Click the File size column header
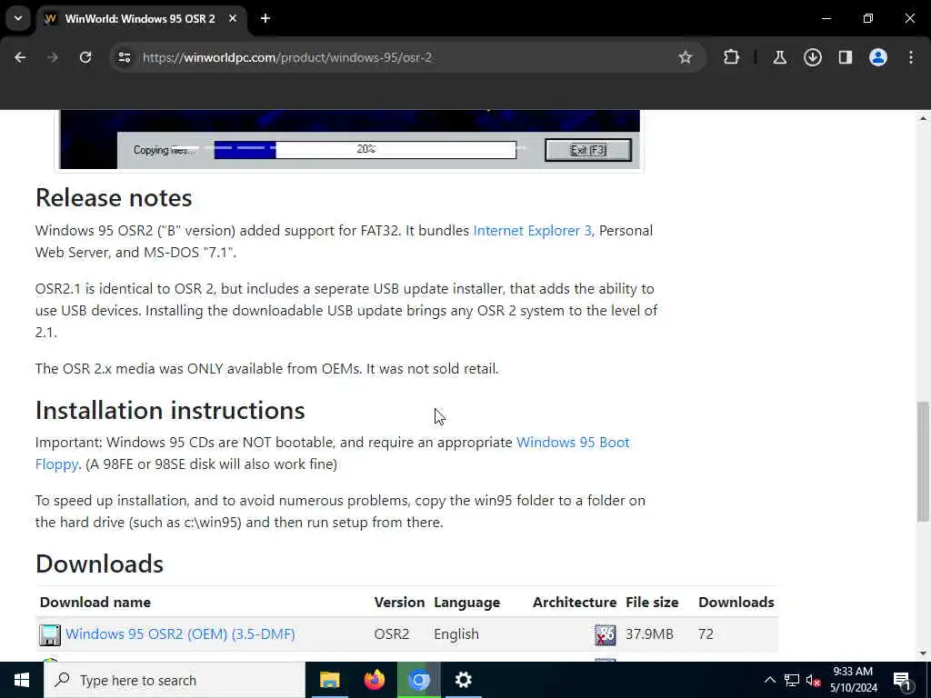The height and width of the screenshot is (698, 931). (x=652, y=602)
